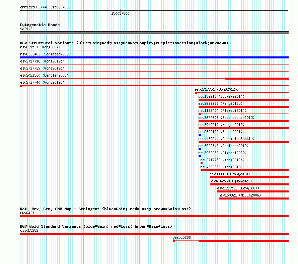
Task: Click the thick red gssvL5286 bar
Action: click(244, 241)
